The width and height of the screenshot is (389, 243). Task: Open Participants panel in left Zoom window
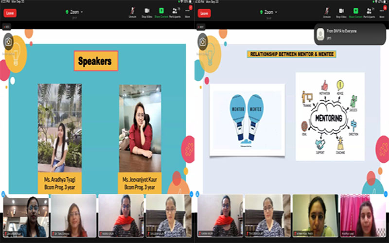coord(175,12)
